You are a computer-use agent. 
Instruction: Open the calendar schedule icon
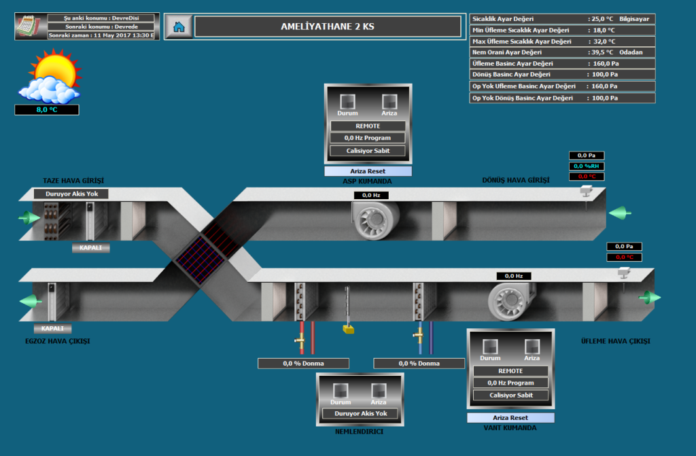point(29,27)
